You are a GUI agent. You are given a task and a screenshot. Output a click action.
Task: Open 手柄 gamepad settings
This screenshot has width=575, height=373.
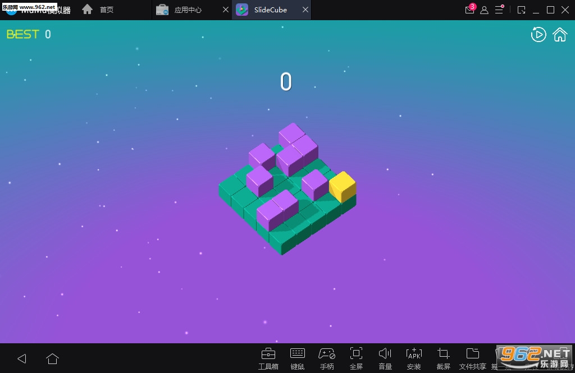pos(327,358)
